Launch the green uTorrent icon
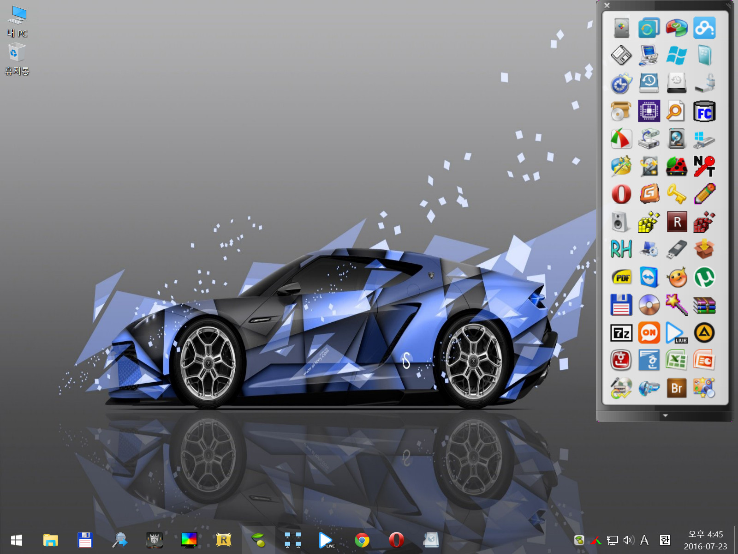The width and height of the screenshot is (738, 554). 704,277
